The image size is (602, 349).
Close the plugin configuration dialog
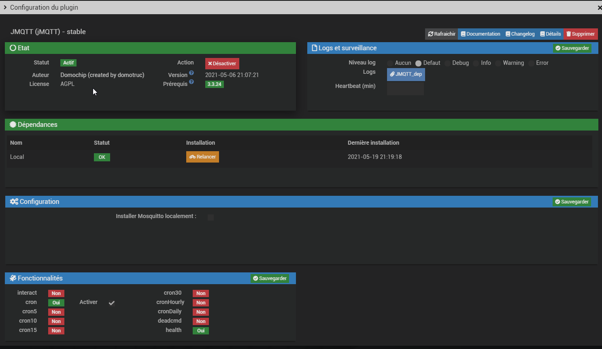(x=600, y=7)
